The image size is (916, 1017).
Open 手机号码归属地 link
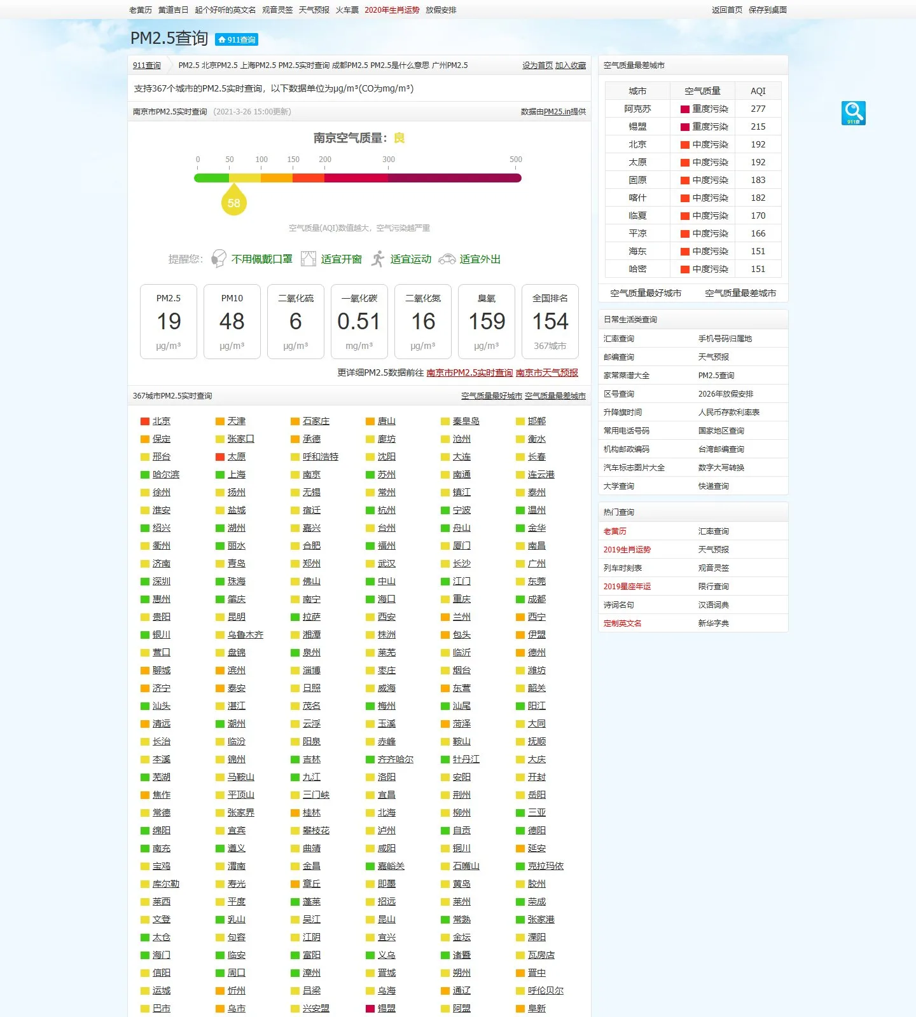coord(725,339)
